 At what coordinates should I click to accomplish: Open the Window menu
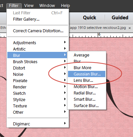(x=47, y=6)
